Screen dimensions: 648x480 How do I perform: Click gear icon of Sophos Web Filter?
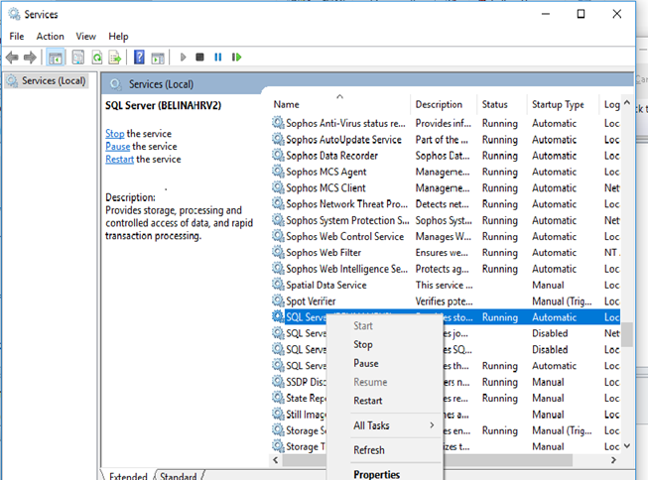tap(278, 252)
